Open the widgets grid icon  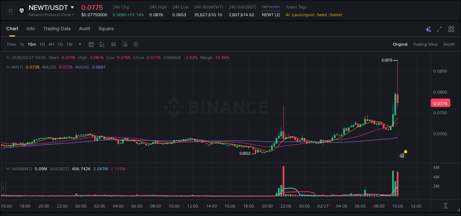click(x=451, y=29)
